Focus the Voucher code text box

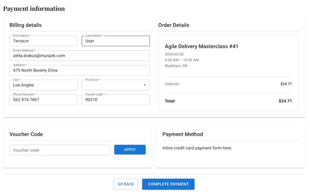60,150
